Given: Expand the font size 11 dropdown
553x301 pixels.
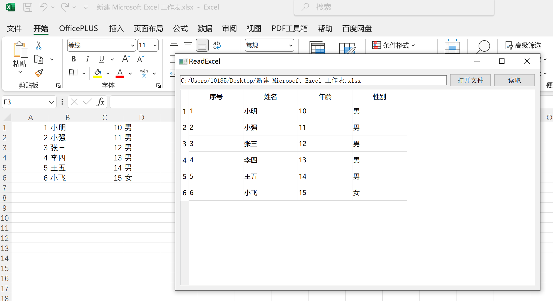Looking at the screenshot, I should click(155, 45).
